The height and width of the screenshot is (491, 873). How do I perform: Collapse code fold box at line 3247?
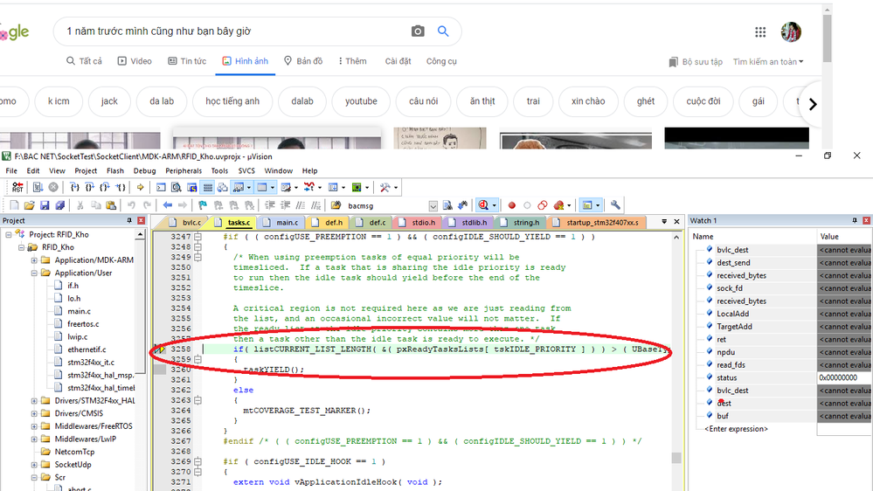click(x=197, y=237)
